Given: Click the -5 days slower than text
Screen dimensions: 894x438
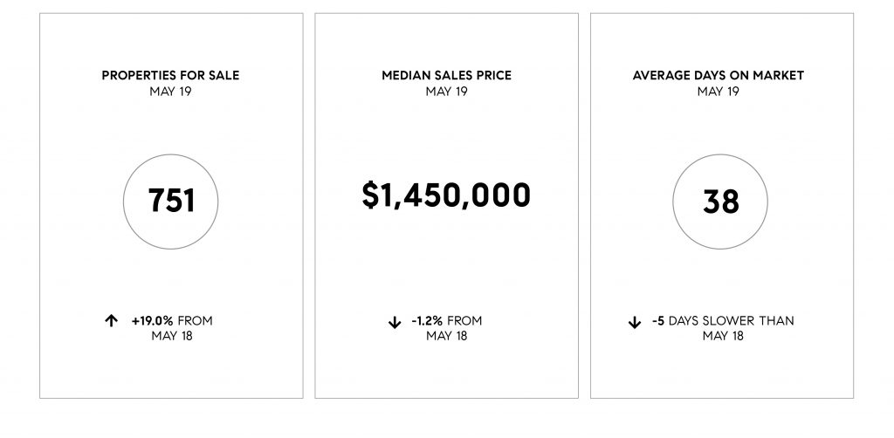Looking at the screenshot, I should pos(723,321).
